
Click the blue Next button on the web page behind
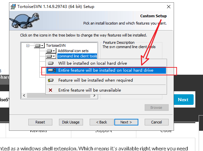point(184,100)
